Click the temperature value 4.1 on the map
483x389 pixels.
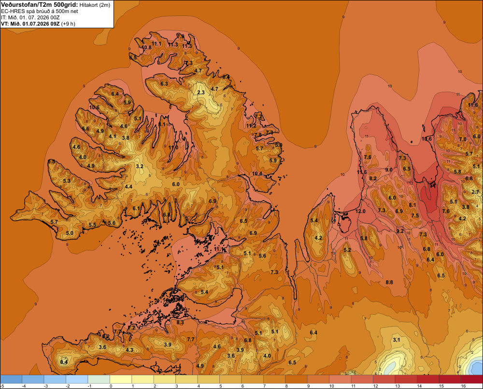113,136
